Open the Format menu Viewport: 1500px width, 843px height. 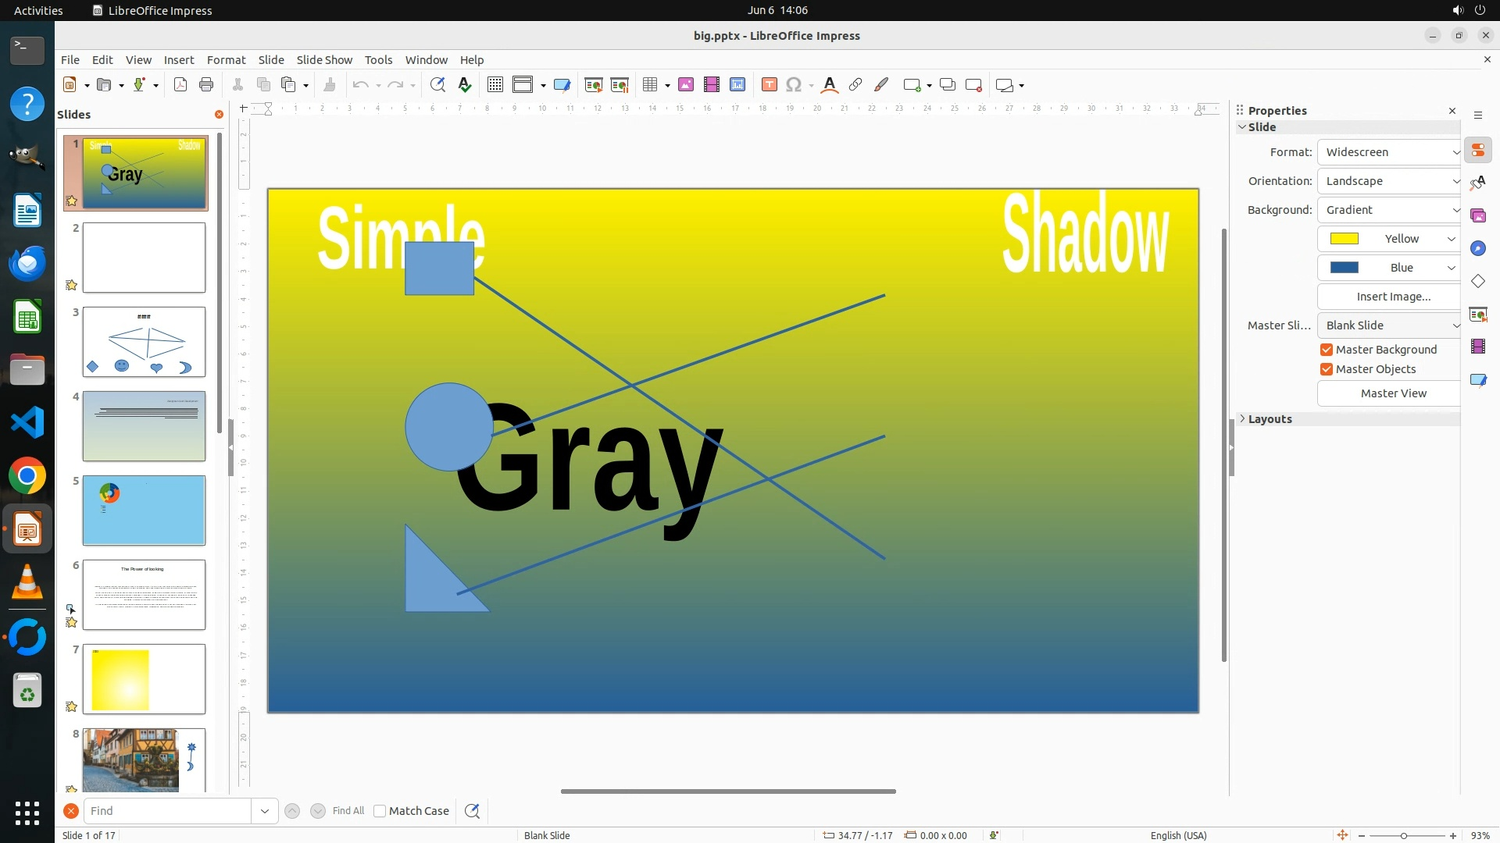point(226,60)
